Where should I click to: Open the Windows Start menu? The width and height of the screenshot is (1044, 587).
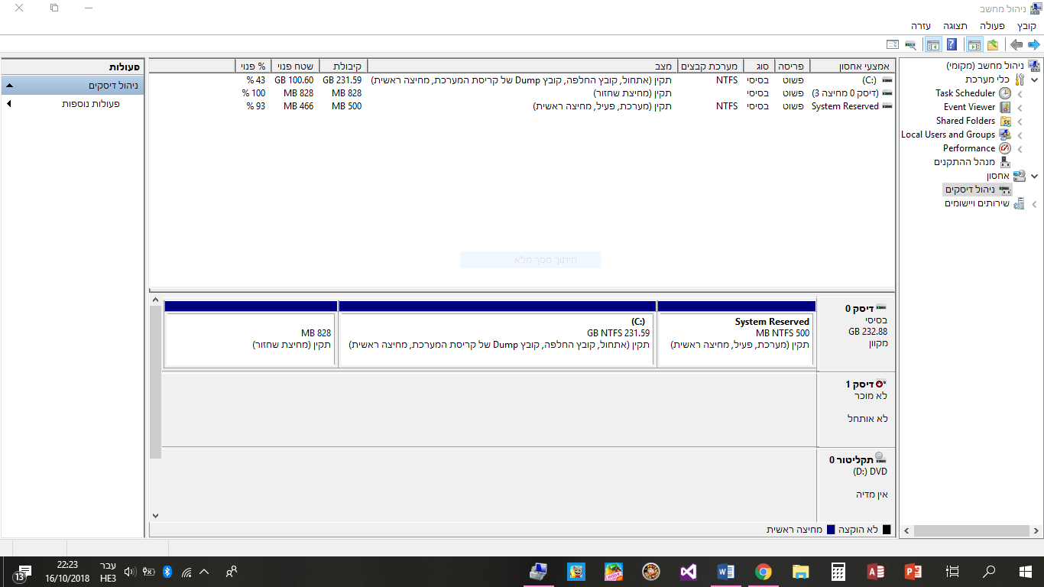tap(1026, 572)
